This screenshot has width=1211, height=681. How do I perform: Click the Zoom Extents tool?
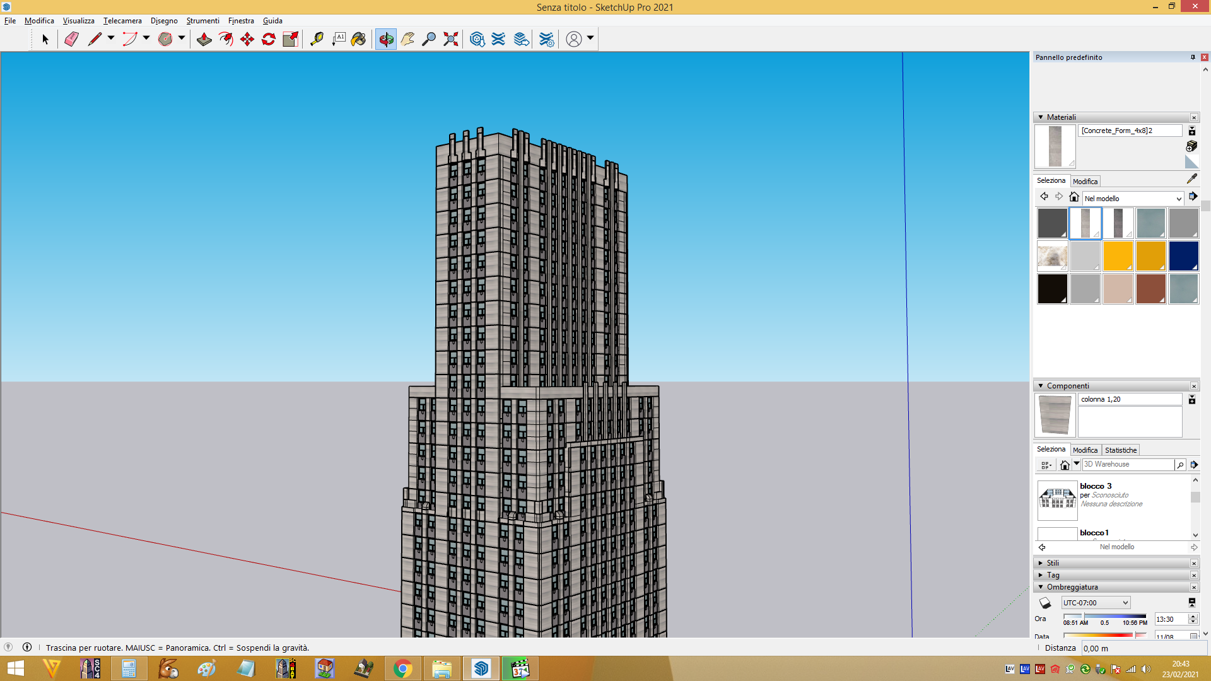coord(450,39)
